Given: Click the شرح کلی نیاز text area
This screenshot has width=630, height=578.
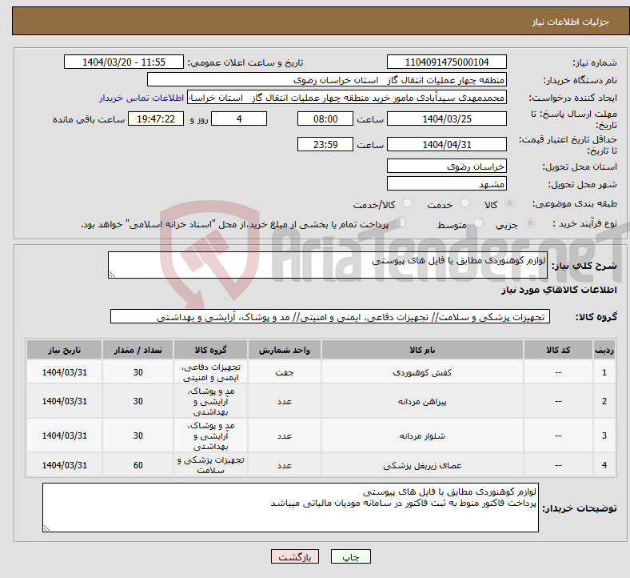Looking at the screenshot, I should [x=328, y=265].
